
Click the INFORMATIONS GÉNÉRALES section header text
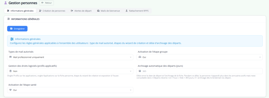(x=25, y=19)
